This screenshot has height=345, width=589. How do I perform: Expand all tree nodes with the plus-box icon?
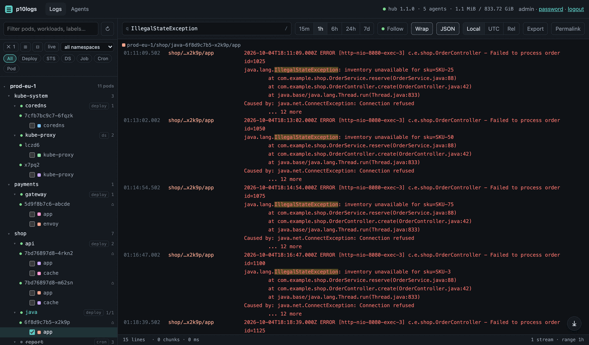(x=25, y=47)
